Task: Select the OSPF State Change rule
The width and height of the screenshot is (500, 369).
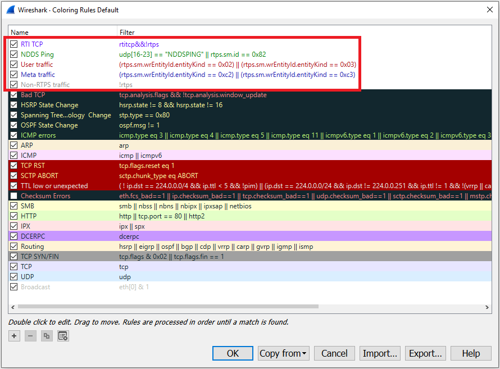Action: pyautogui.click(x=49, y=125)
